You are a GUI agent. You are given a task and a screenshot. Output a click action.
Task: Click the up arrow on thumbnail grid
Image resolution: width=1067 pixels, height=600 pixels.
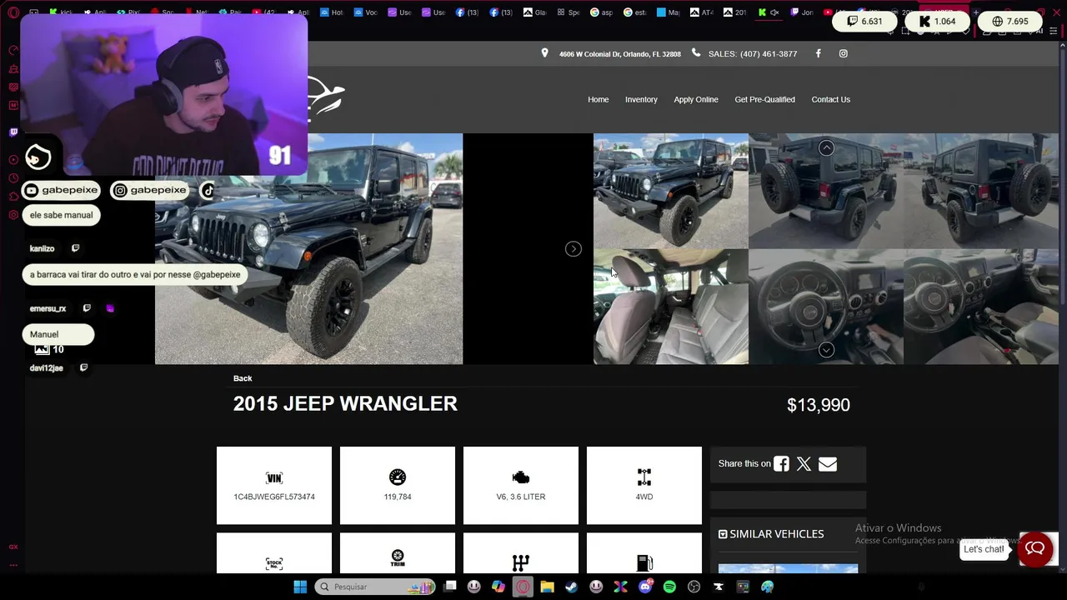[x=826, y=147]
